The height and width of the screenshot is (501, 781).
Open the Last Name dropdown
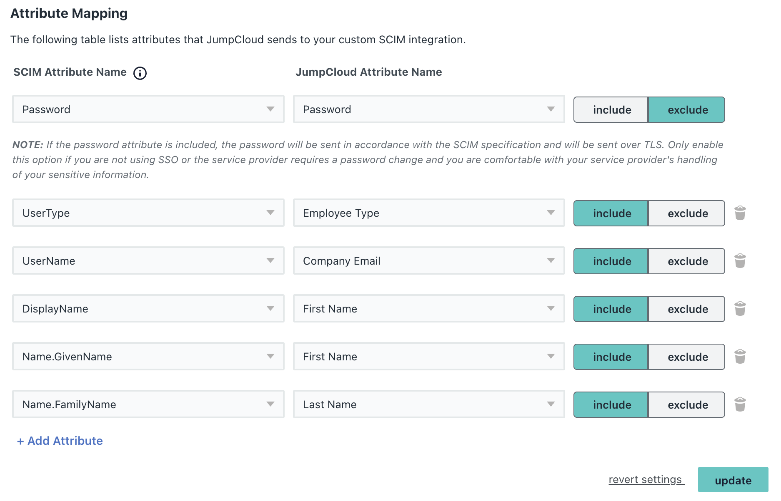pos(429,404)
